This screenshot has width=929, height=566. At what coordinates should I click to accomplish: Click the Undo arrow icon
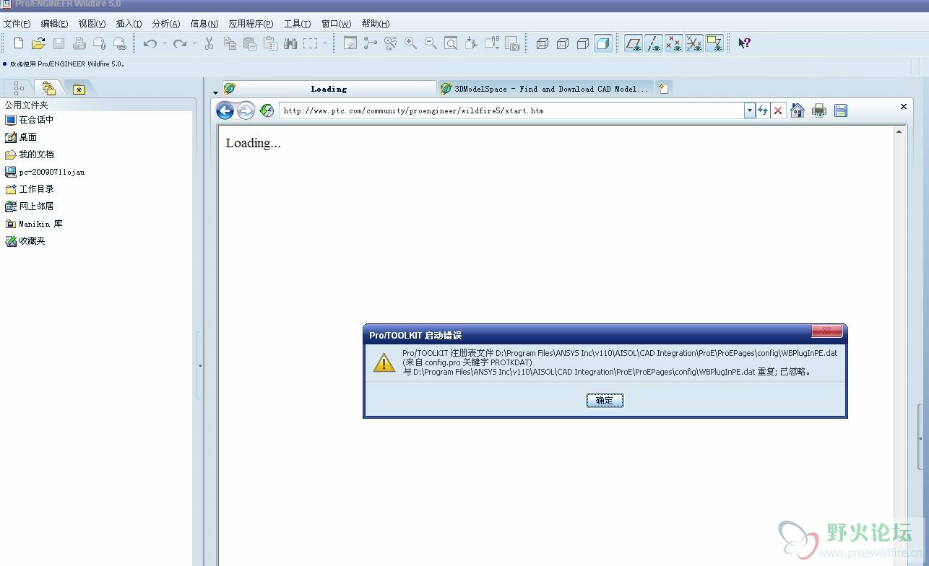[x=150, y=43]
